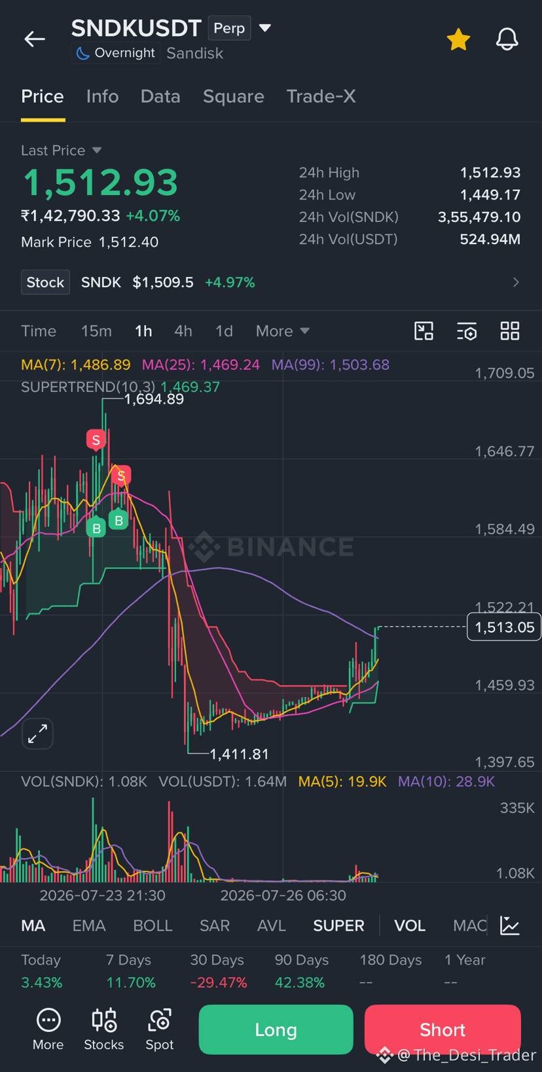Open the More intervals dropdown
The width and height of the screenshot is (542, 1072).
[282, 331]
